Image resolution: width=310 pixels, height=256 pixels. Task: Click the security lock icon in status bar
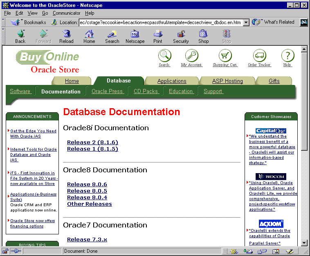coord(6,251)
